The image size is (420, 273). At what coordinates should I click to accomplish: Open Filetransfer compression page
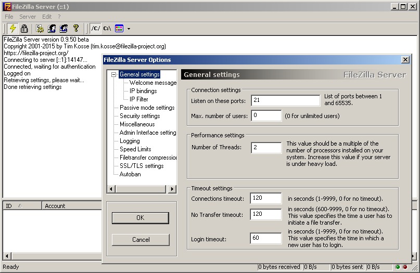click(148, 158)
